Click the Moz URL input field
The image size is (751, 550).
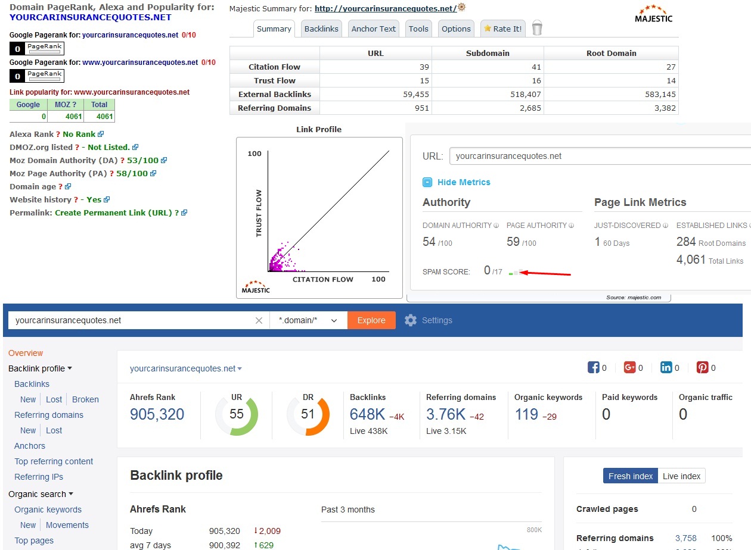[599, 156]
